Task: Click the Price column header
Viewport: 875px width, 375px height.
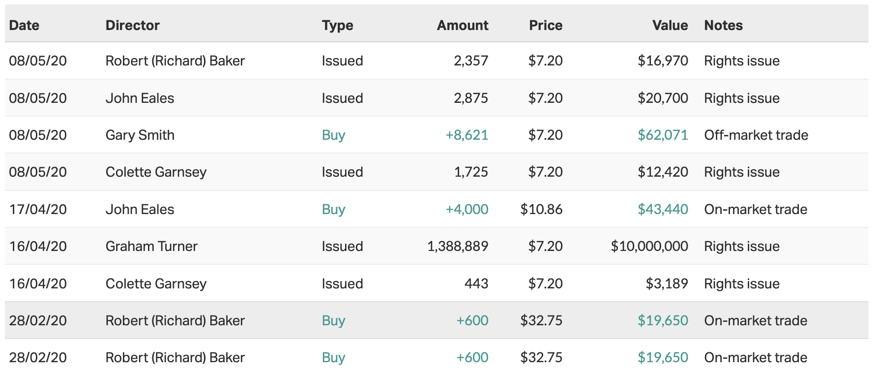Action: [x=545, y=25]
